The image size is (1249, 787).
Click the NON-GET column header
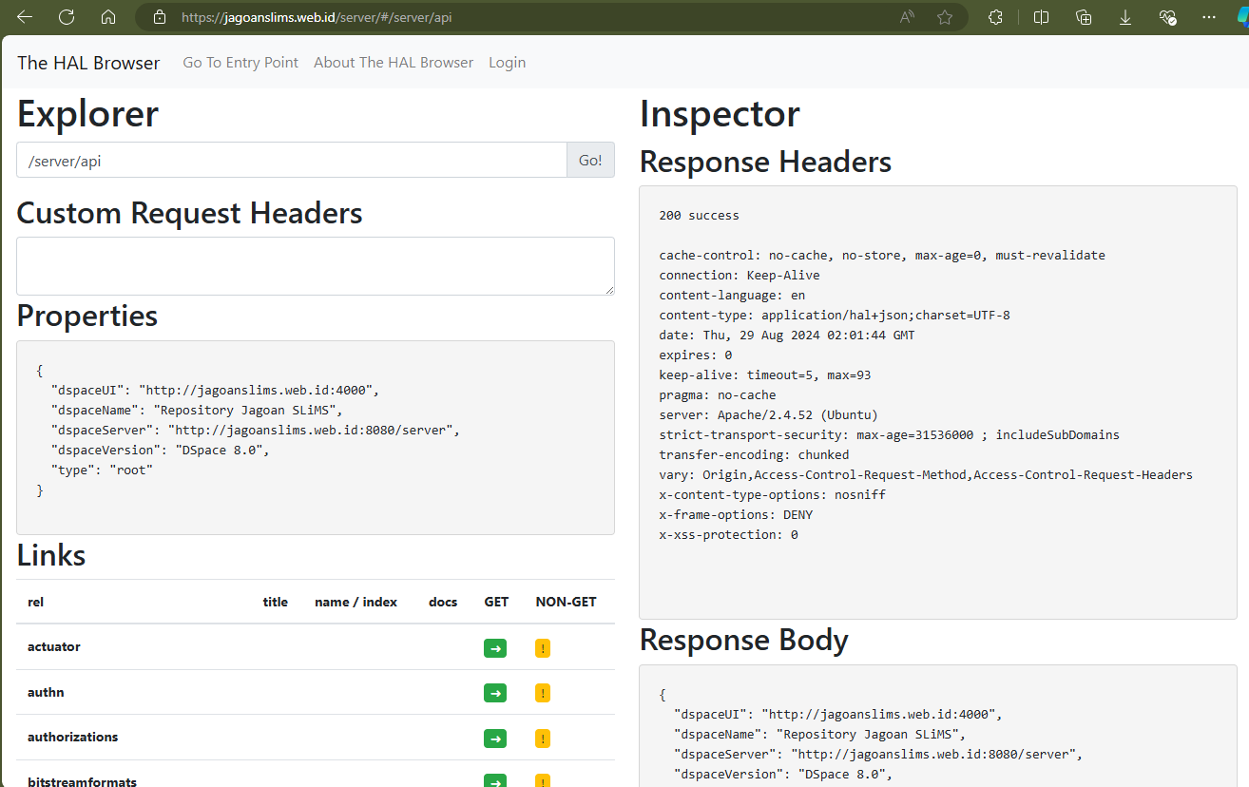[567, 602]
